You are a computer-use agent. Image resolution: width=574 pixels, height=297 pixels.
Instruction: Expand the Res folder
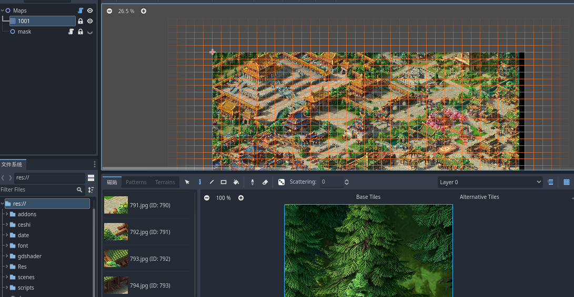pyautogui.click(x=7, y=267)
